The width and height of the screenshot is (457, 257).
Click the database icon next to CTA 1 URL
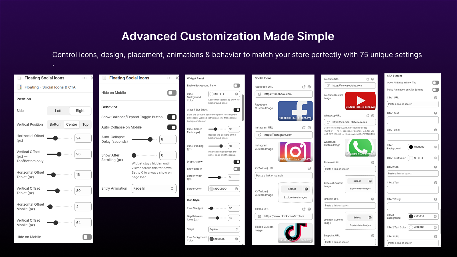[x=436, y=98]
